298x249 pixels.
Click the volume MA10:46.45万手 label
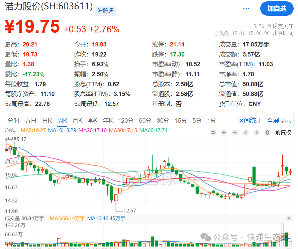coord(106,219)
